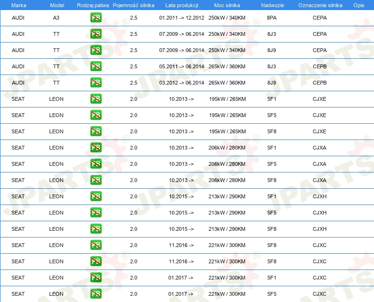This screenshot has height=302, width=374.
Task: Select the 213kW / 290KM power in the 5F5 row
Action: 227,212
